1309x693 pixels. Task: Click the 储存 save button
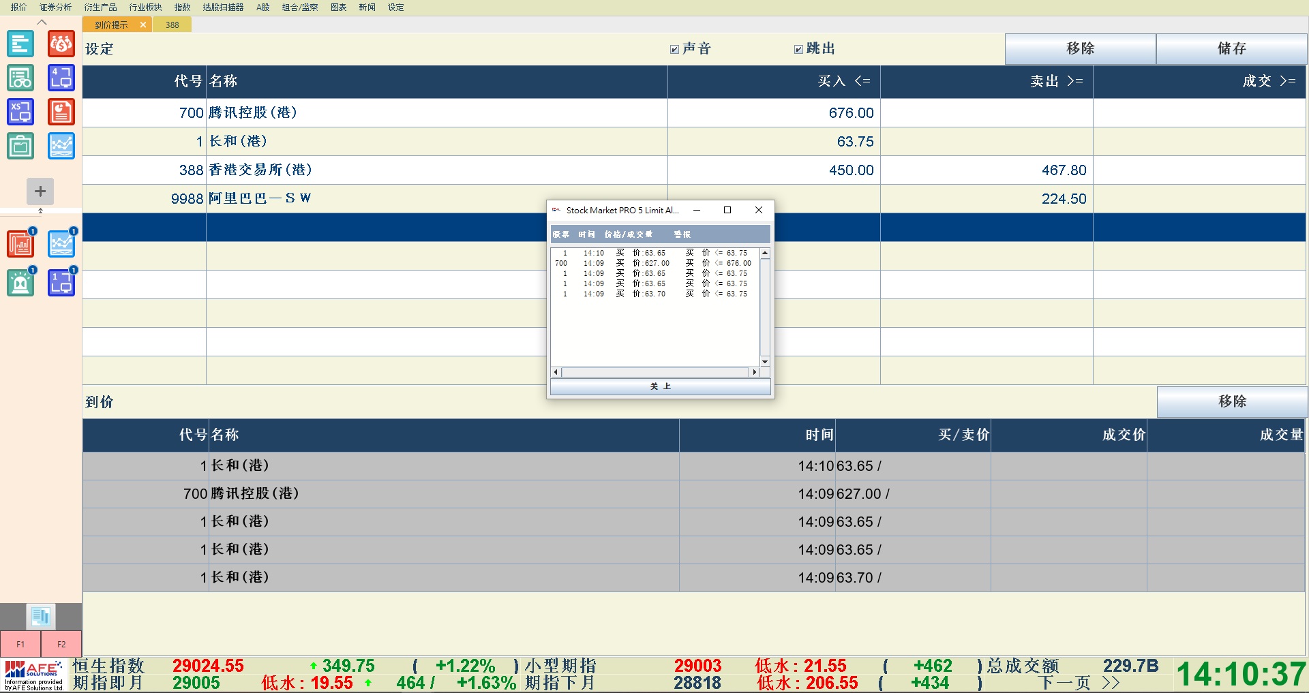point(1231,48)
